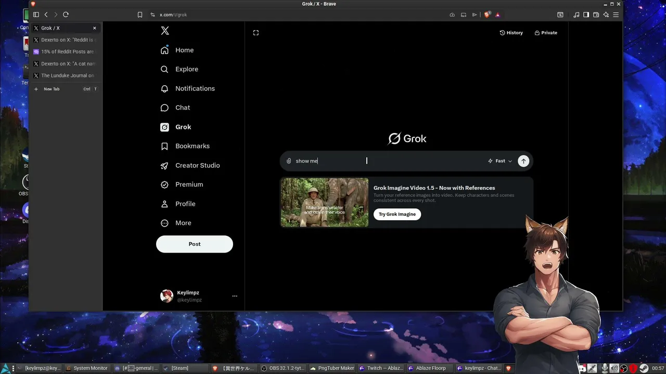The width and height of the screenshot is (666, 374).
Task: Switch to the Grok / X tab
Action: click(x=65, y=28)
